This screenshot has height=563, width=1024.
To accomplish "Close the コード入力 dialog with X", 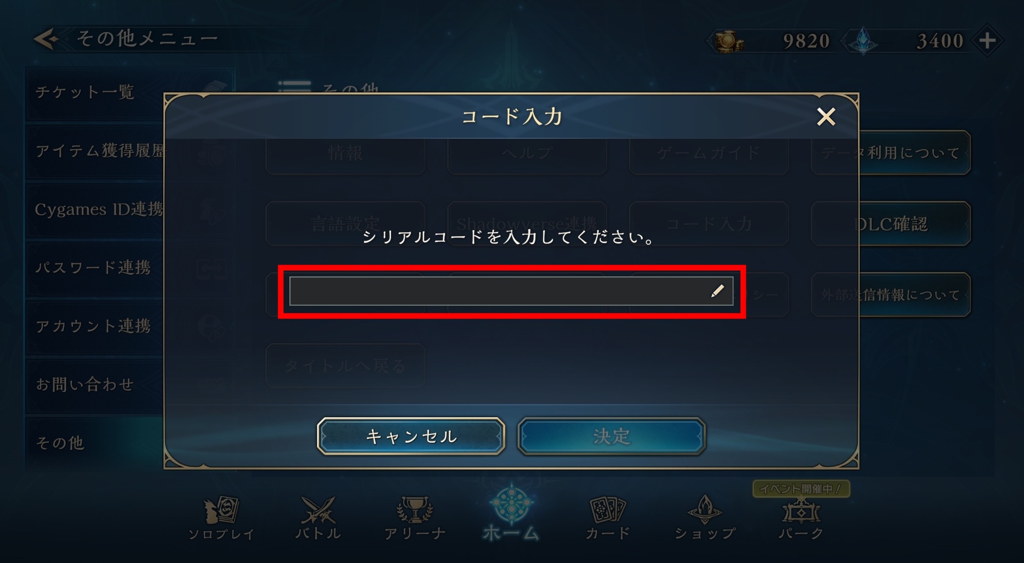I will tap(826, 116).
